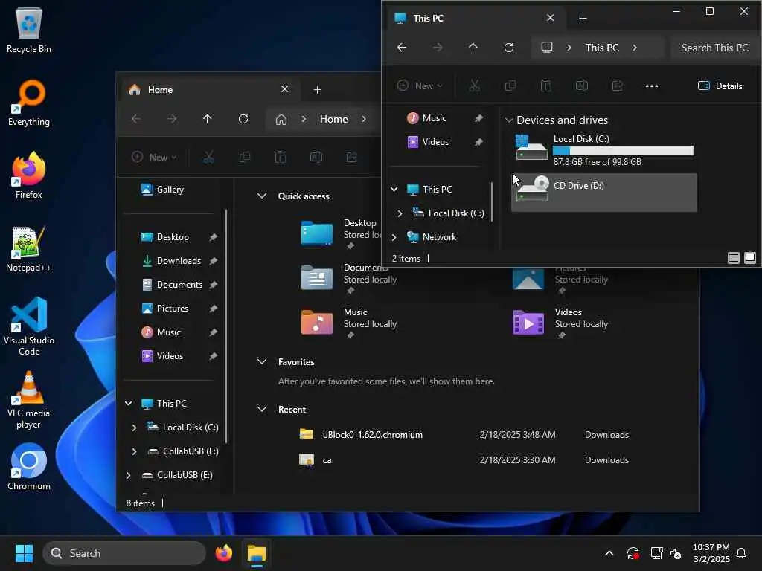Collapse Favorites section
This screenshot has width=762, height=571.
click(x=262, y=362)
